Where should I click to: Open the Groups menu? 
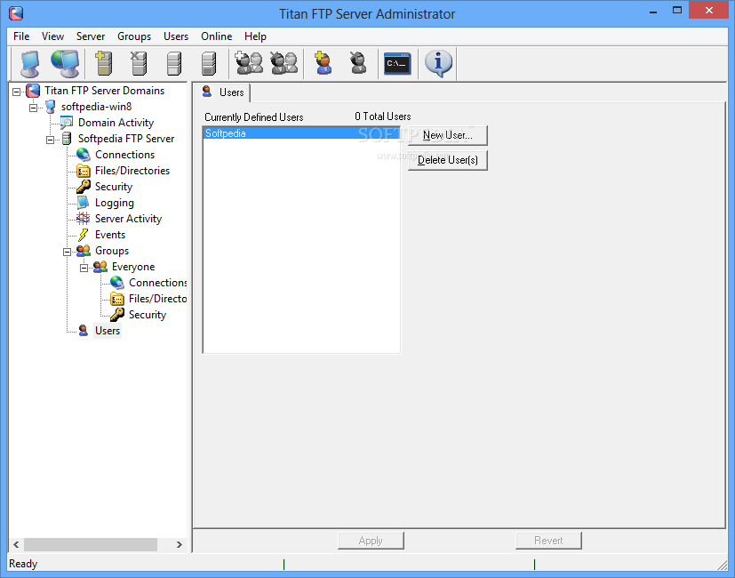pos(134,36)
